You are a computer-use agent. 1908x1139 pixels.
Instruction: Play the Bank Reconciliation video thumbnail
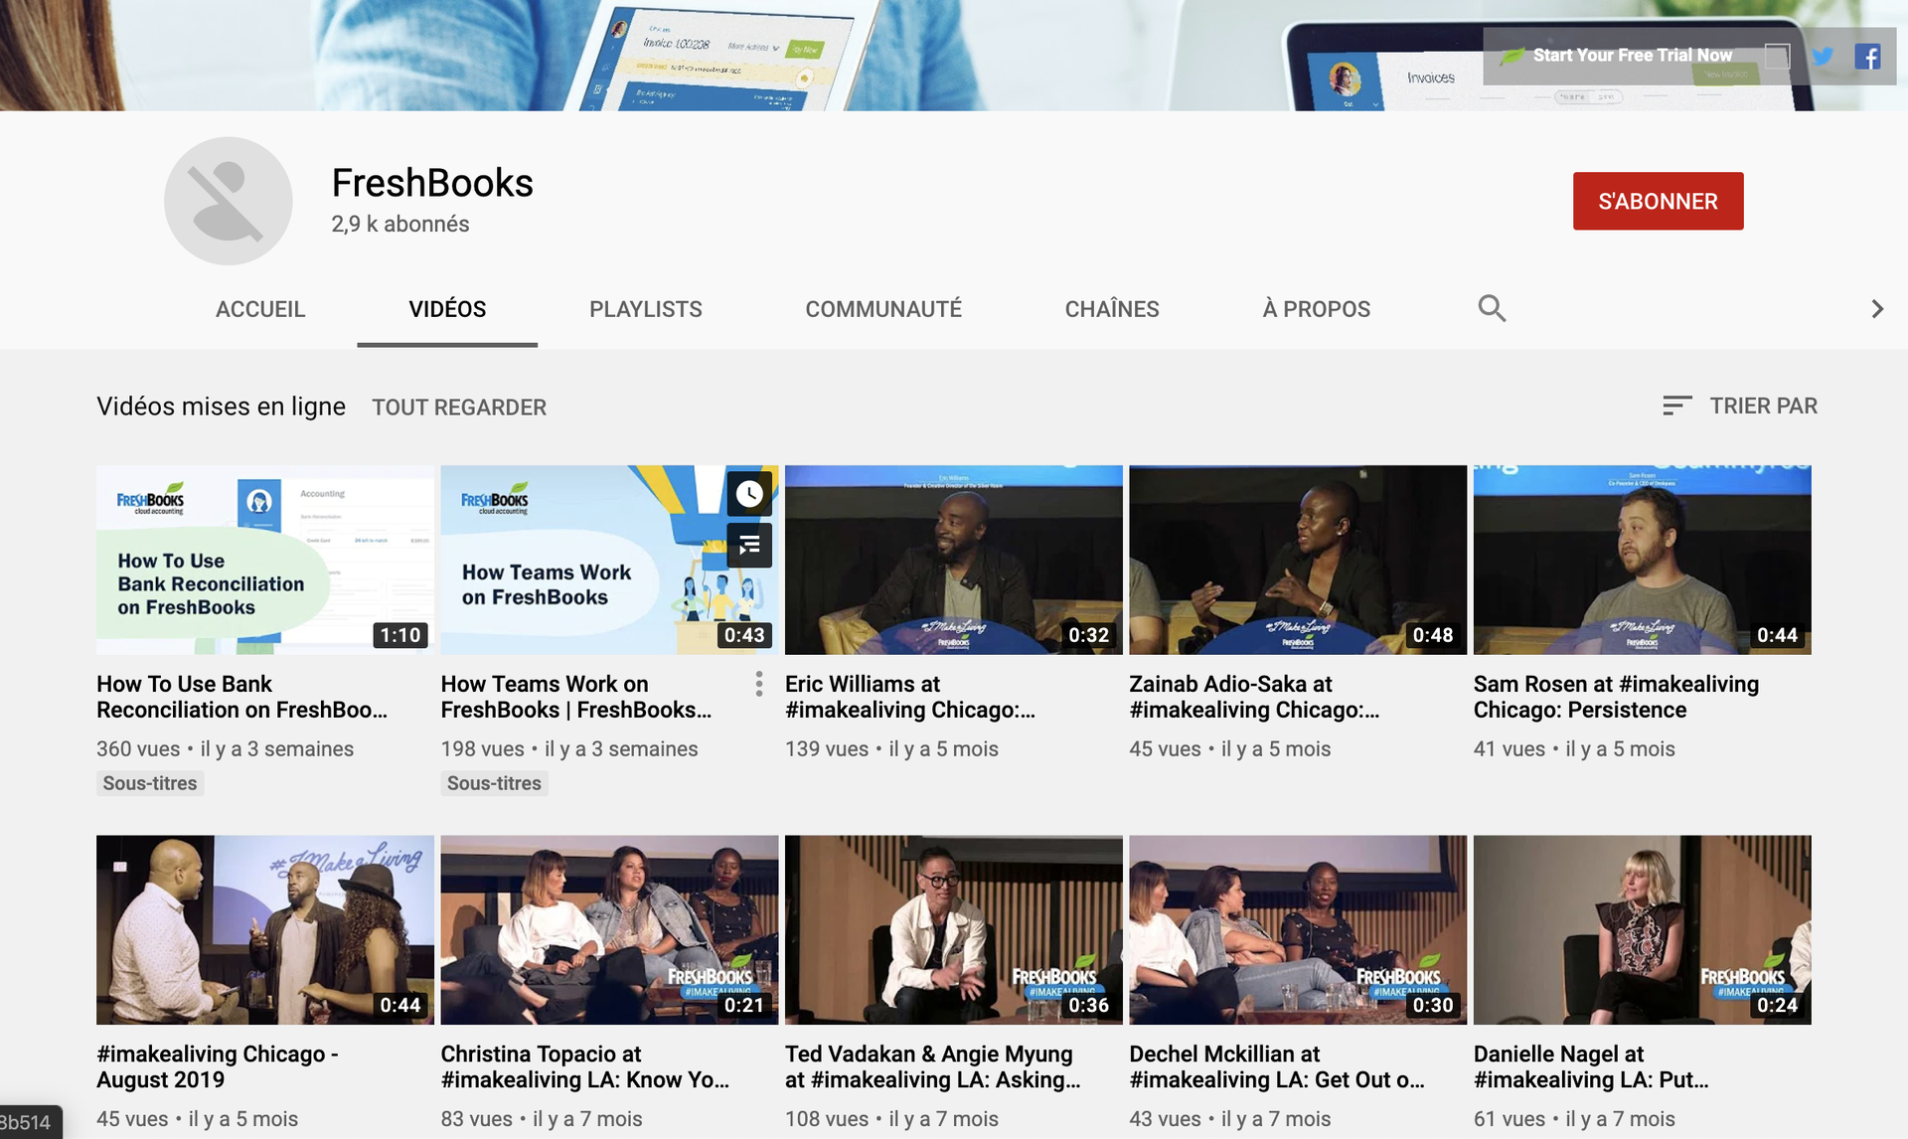point(265,560)
